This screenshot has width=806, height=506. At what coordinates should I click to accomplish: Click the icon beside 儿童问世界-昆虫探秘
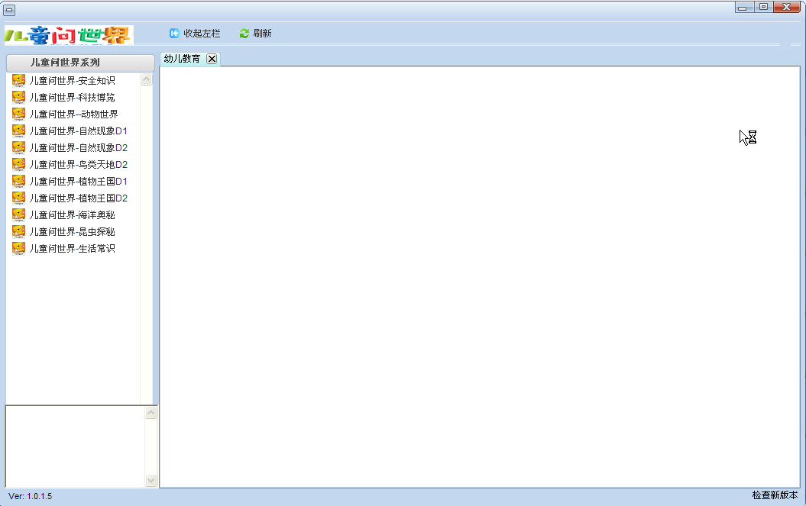pos(18,231)
